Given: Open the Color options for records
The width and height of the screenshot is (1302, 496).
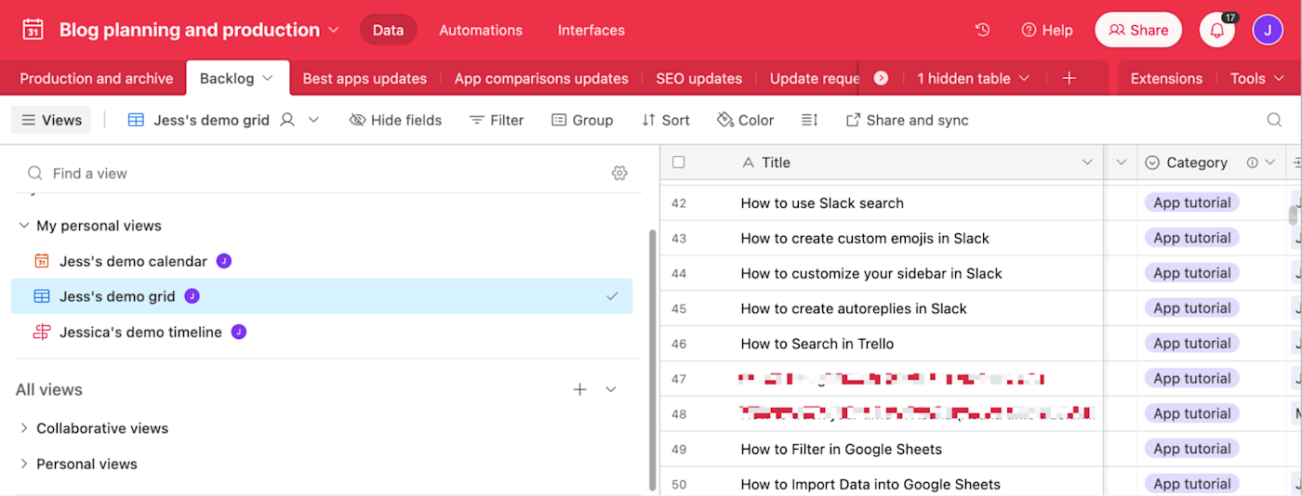Looking at the screenshot, I should 745,120.
